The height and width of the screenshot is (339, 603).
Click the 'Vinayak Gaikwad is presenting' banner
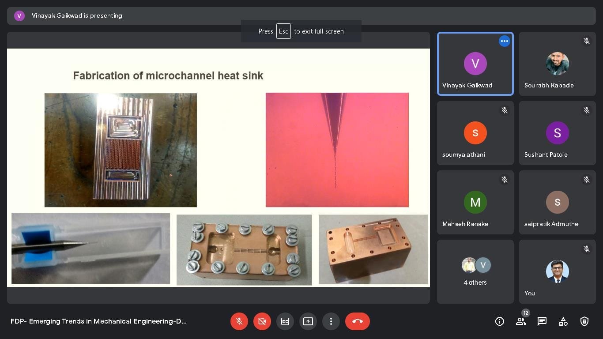click(77, 16)
